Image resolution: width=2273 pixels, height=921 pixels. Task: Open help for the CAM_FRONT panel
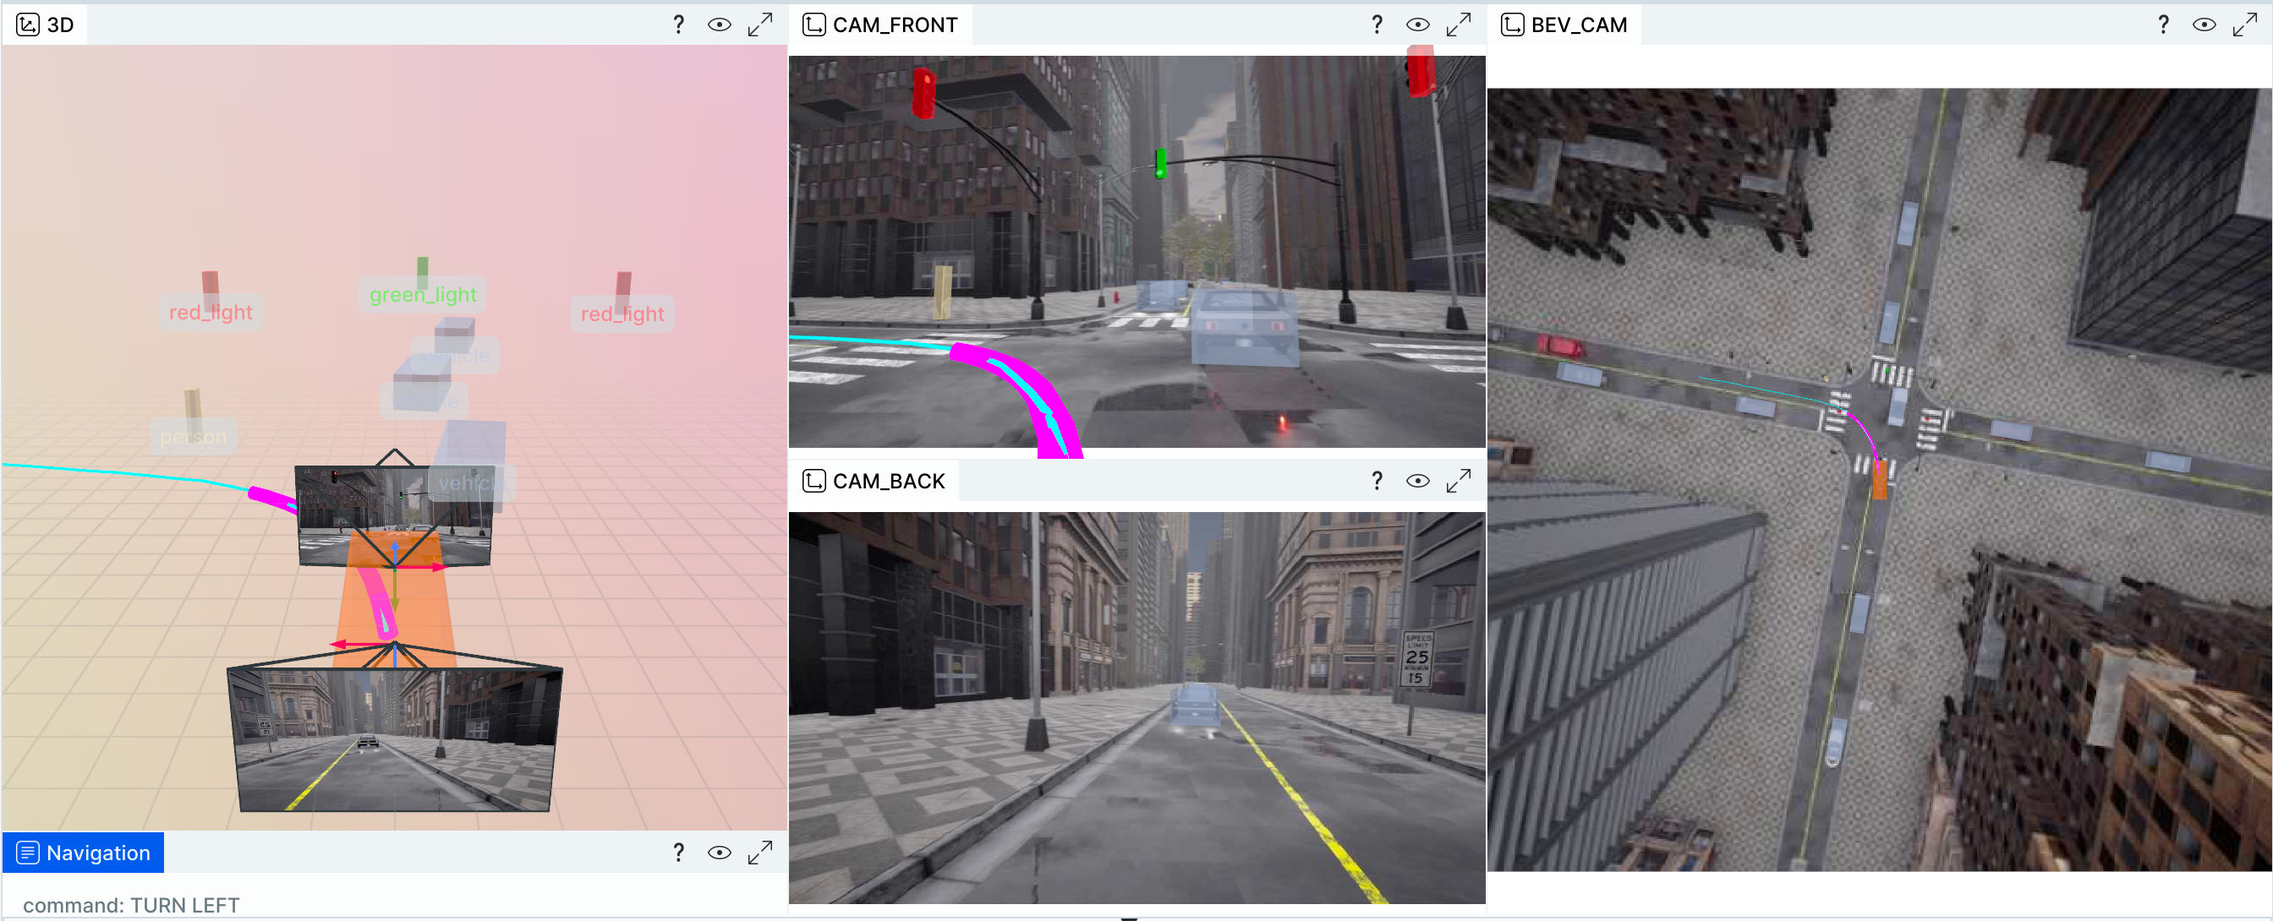coord(1377,25)
